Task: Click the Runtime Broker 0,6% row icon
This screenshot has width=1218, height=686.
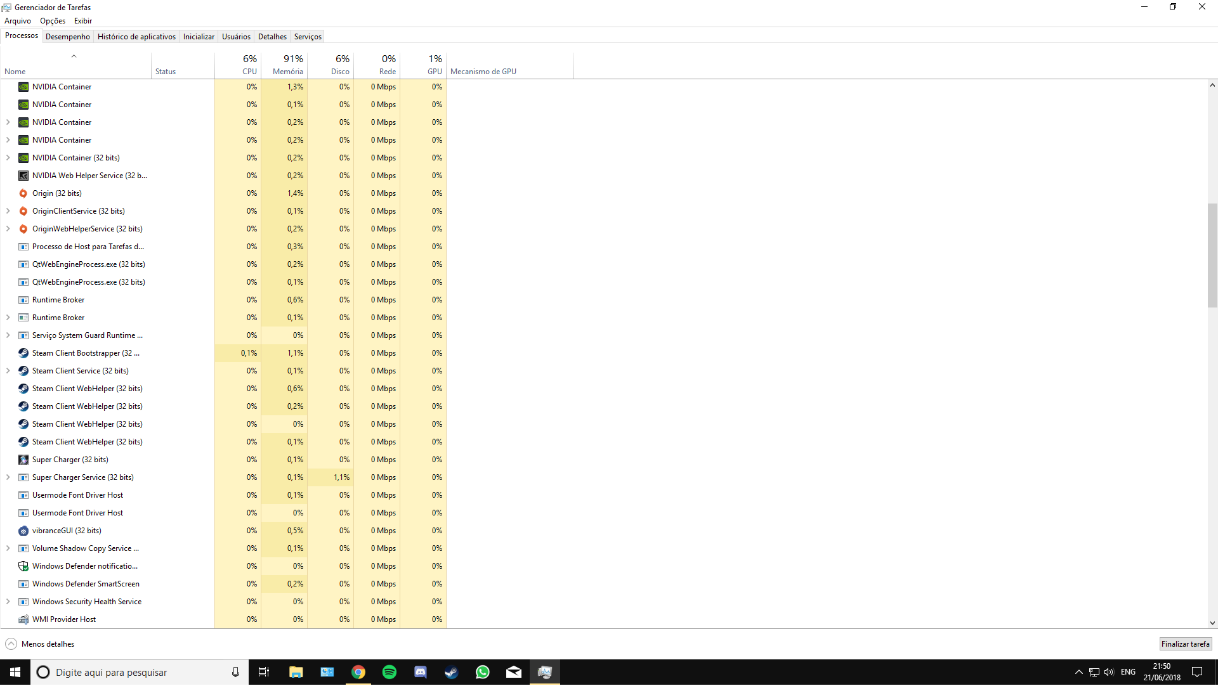Action: 23,300
